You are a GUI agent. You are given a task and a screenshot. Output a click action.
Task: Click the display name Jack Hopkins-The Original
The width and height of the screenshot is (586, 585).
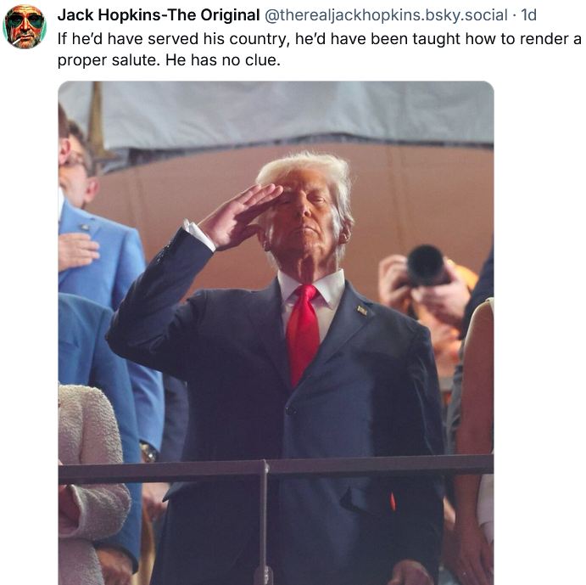[159, 15]
